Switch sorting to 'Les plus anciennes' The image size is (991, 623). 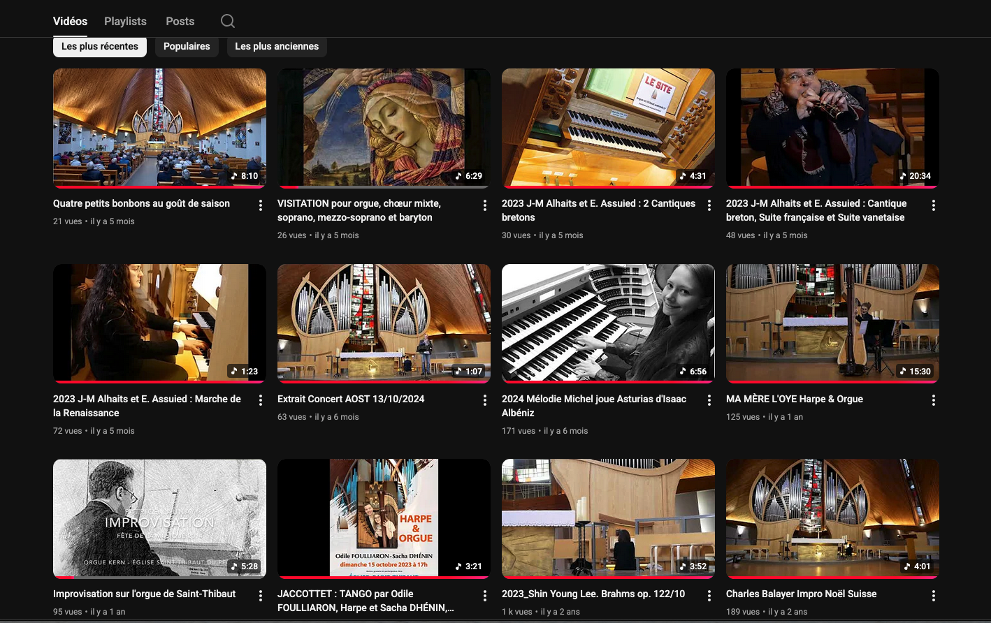[277, 46]
